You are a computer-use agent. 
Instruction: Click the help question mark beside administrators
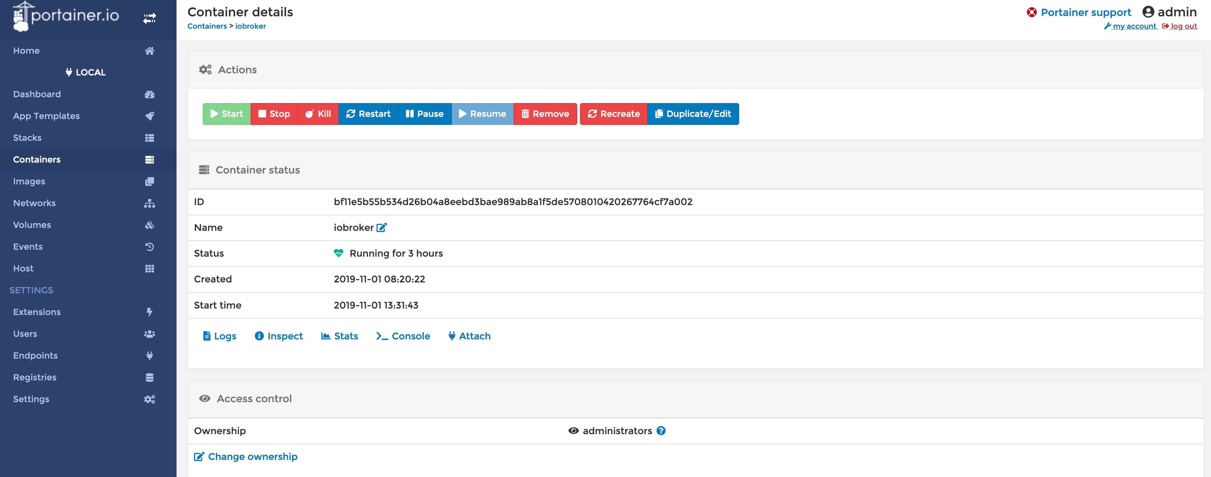(x=661, y=431)
